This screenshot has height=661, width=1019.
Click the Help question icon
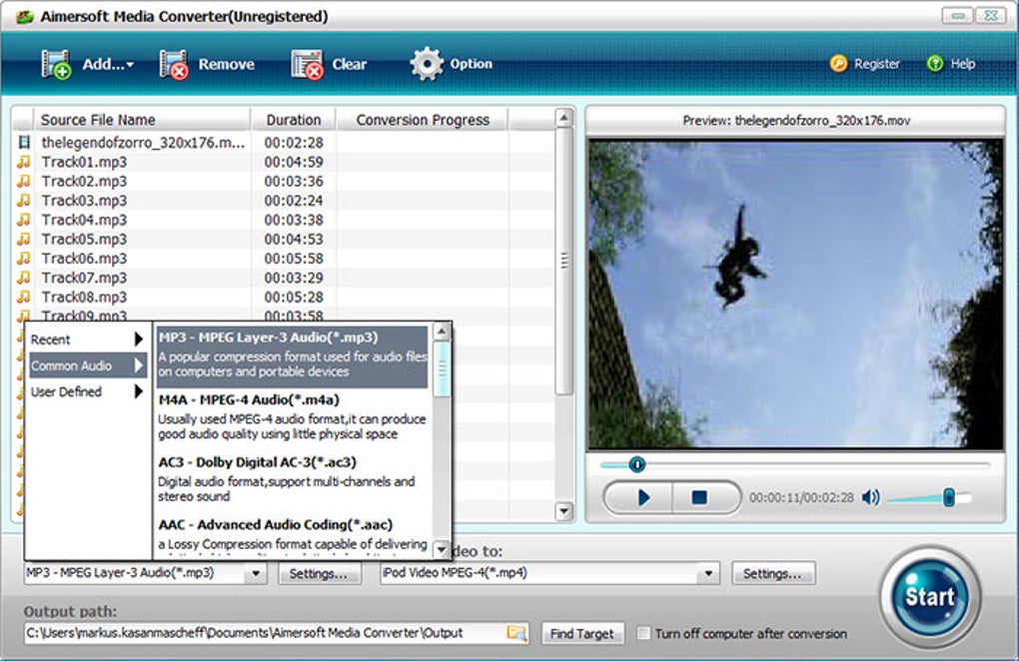coord(934,64)
